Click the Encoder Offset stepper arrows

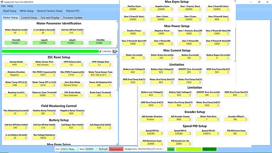[246, 119]
